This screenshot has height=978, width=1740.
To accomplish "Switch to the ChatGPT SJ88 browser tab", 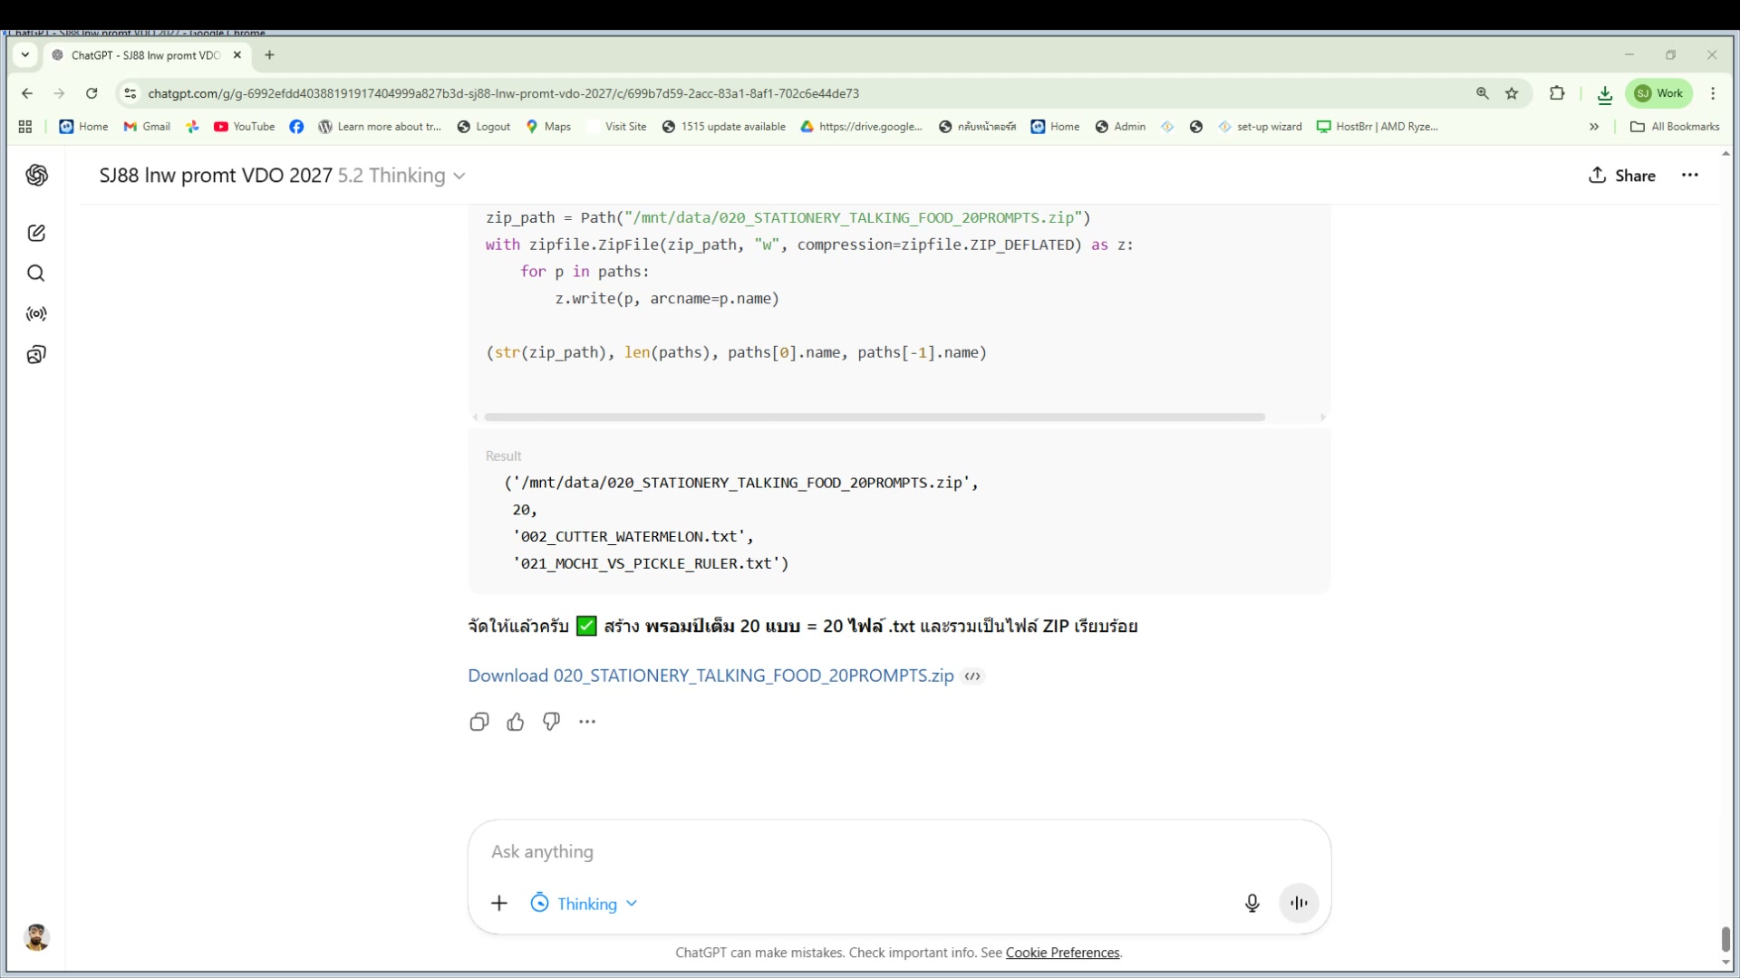I will tap(145, 55).
